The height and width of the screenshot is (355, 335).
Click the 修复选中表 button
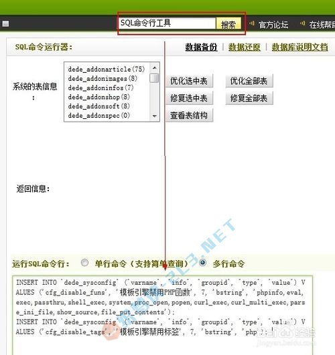click(x=189, y=98)
